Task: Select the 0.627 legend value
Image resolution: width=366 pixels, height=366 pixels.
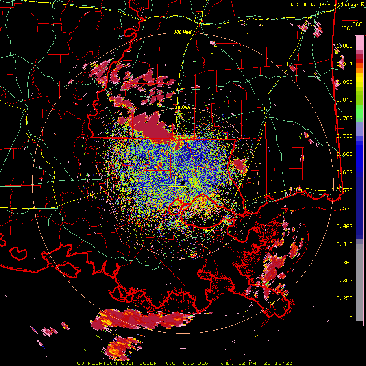Action: [344, 172]
